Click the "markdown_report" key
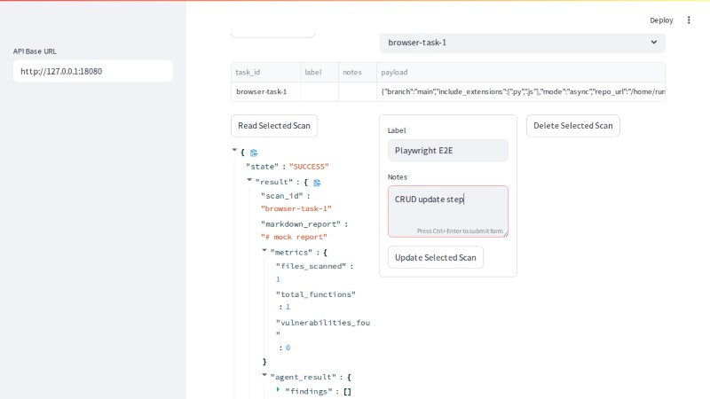710x399 pixels. (x=301, y=224)
